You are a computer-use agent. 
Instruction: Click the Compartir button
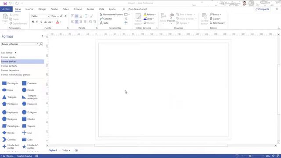[262, 9]
